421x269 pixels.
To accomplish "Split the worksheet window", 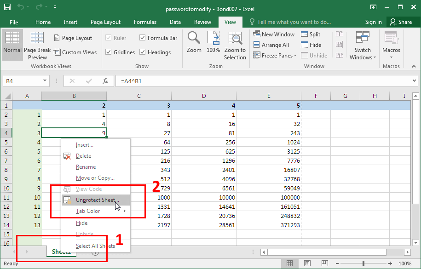I will (311, 34).
